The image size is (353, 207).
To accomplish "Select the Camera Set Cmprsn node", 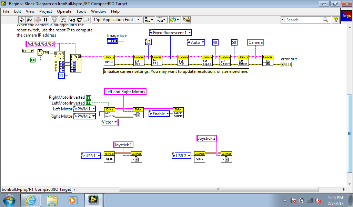I will 225,60.
